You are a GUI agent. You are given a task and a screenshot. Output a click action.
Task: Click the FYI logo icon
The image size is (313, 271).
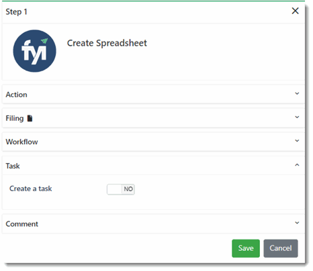(x=35, y=51)
